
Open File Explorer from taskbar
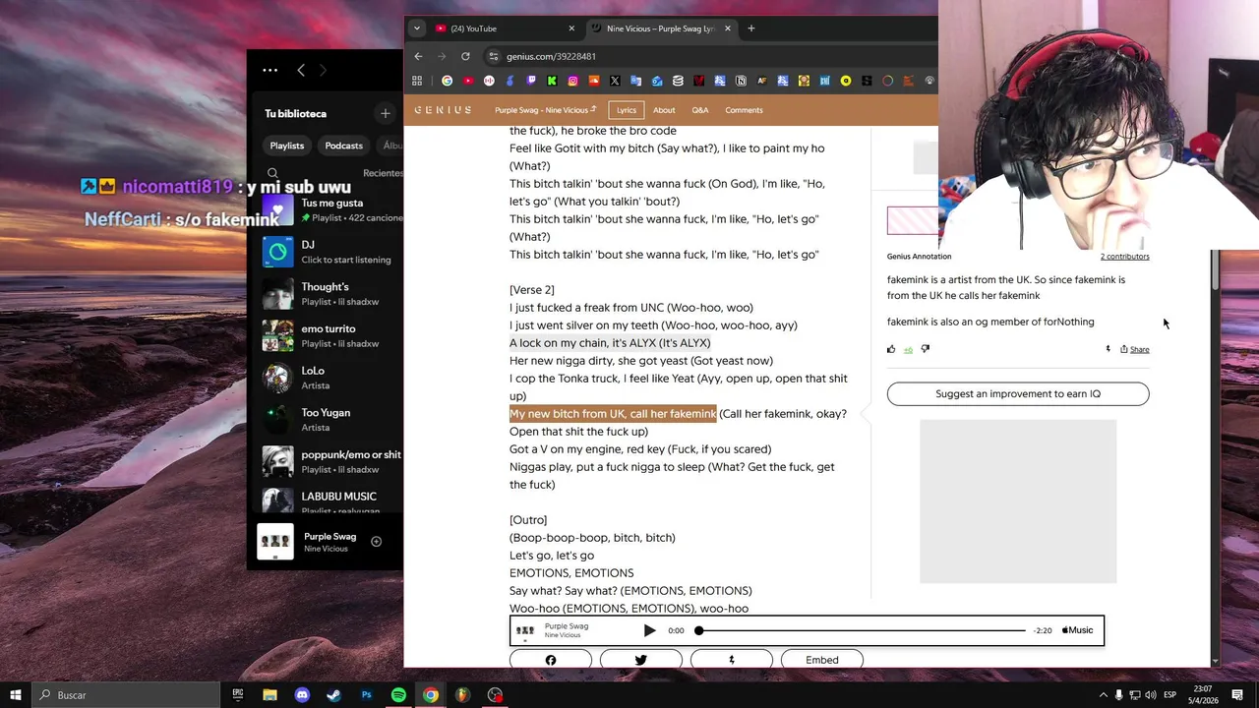(270, 695)
